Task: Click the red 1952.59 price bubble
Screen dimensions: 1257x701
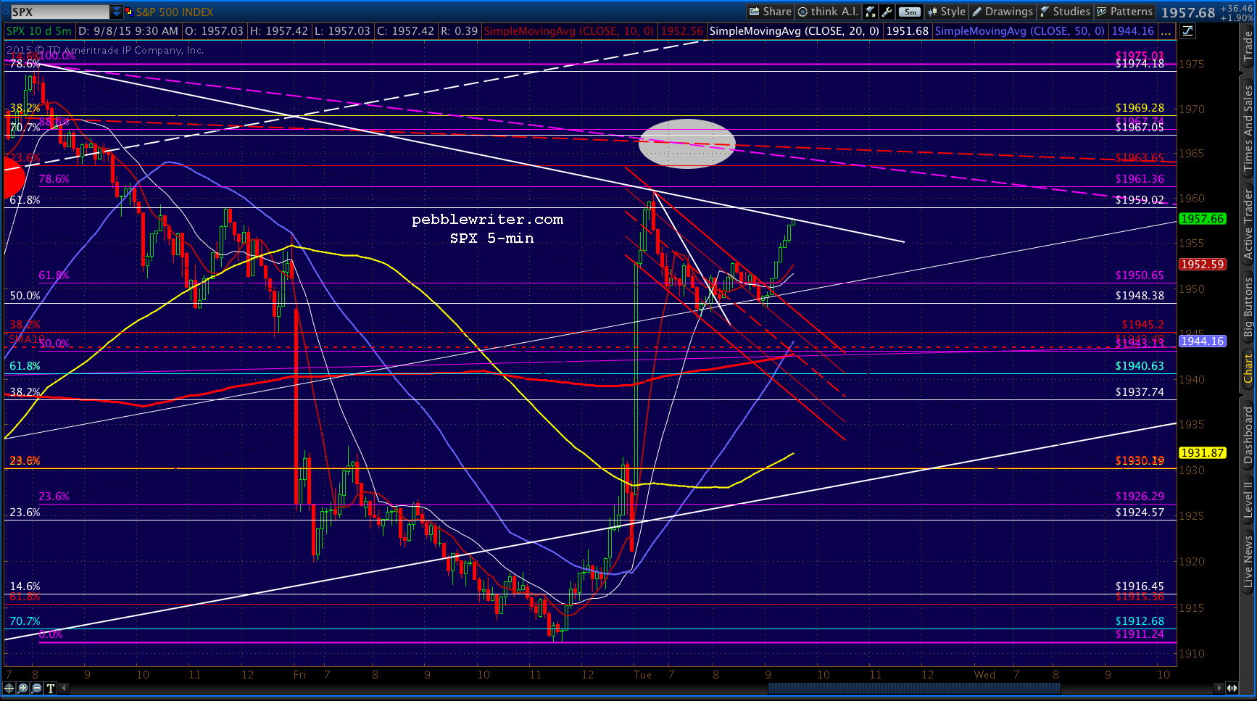Action: (x=1203, y=265)
